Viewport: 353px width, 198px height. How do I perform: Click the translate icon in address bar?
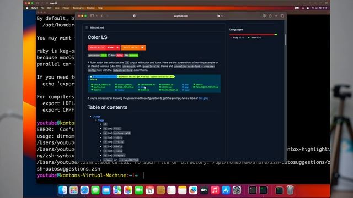coord(218,16)
